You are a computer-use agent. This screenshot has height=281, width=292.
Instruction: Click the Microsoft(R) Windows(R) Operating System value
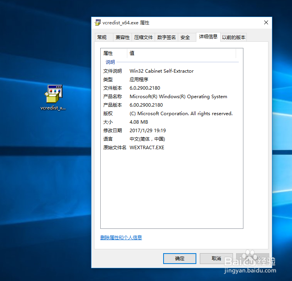[x=178, y=97]
